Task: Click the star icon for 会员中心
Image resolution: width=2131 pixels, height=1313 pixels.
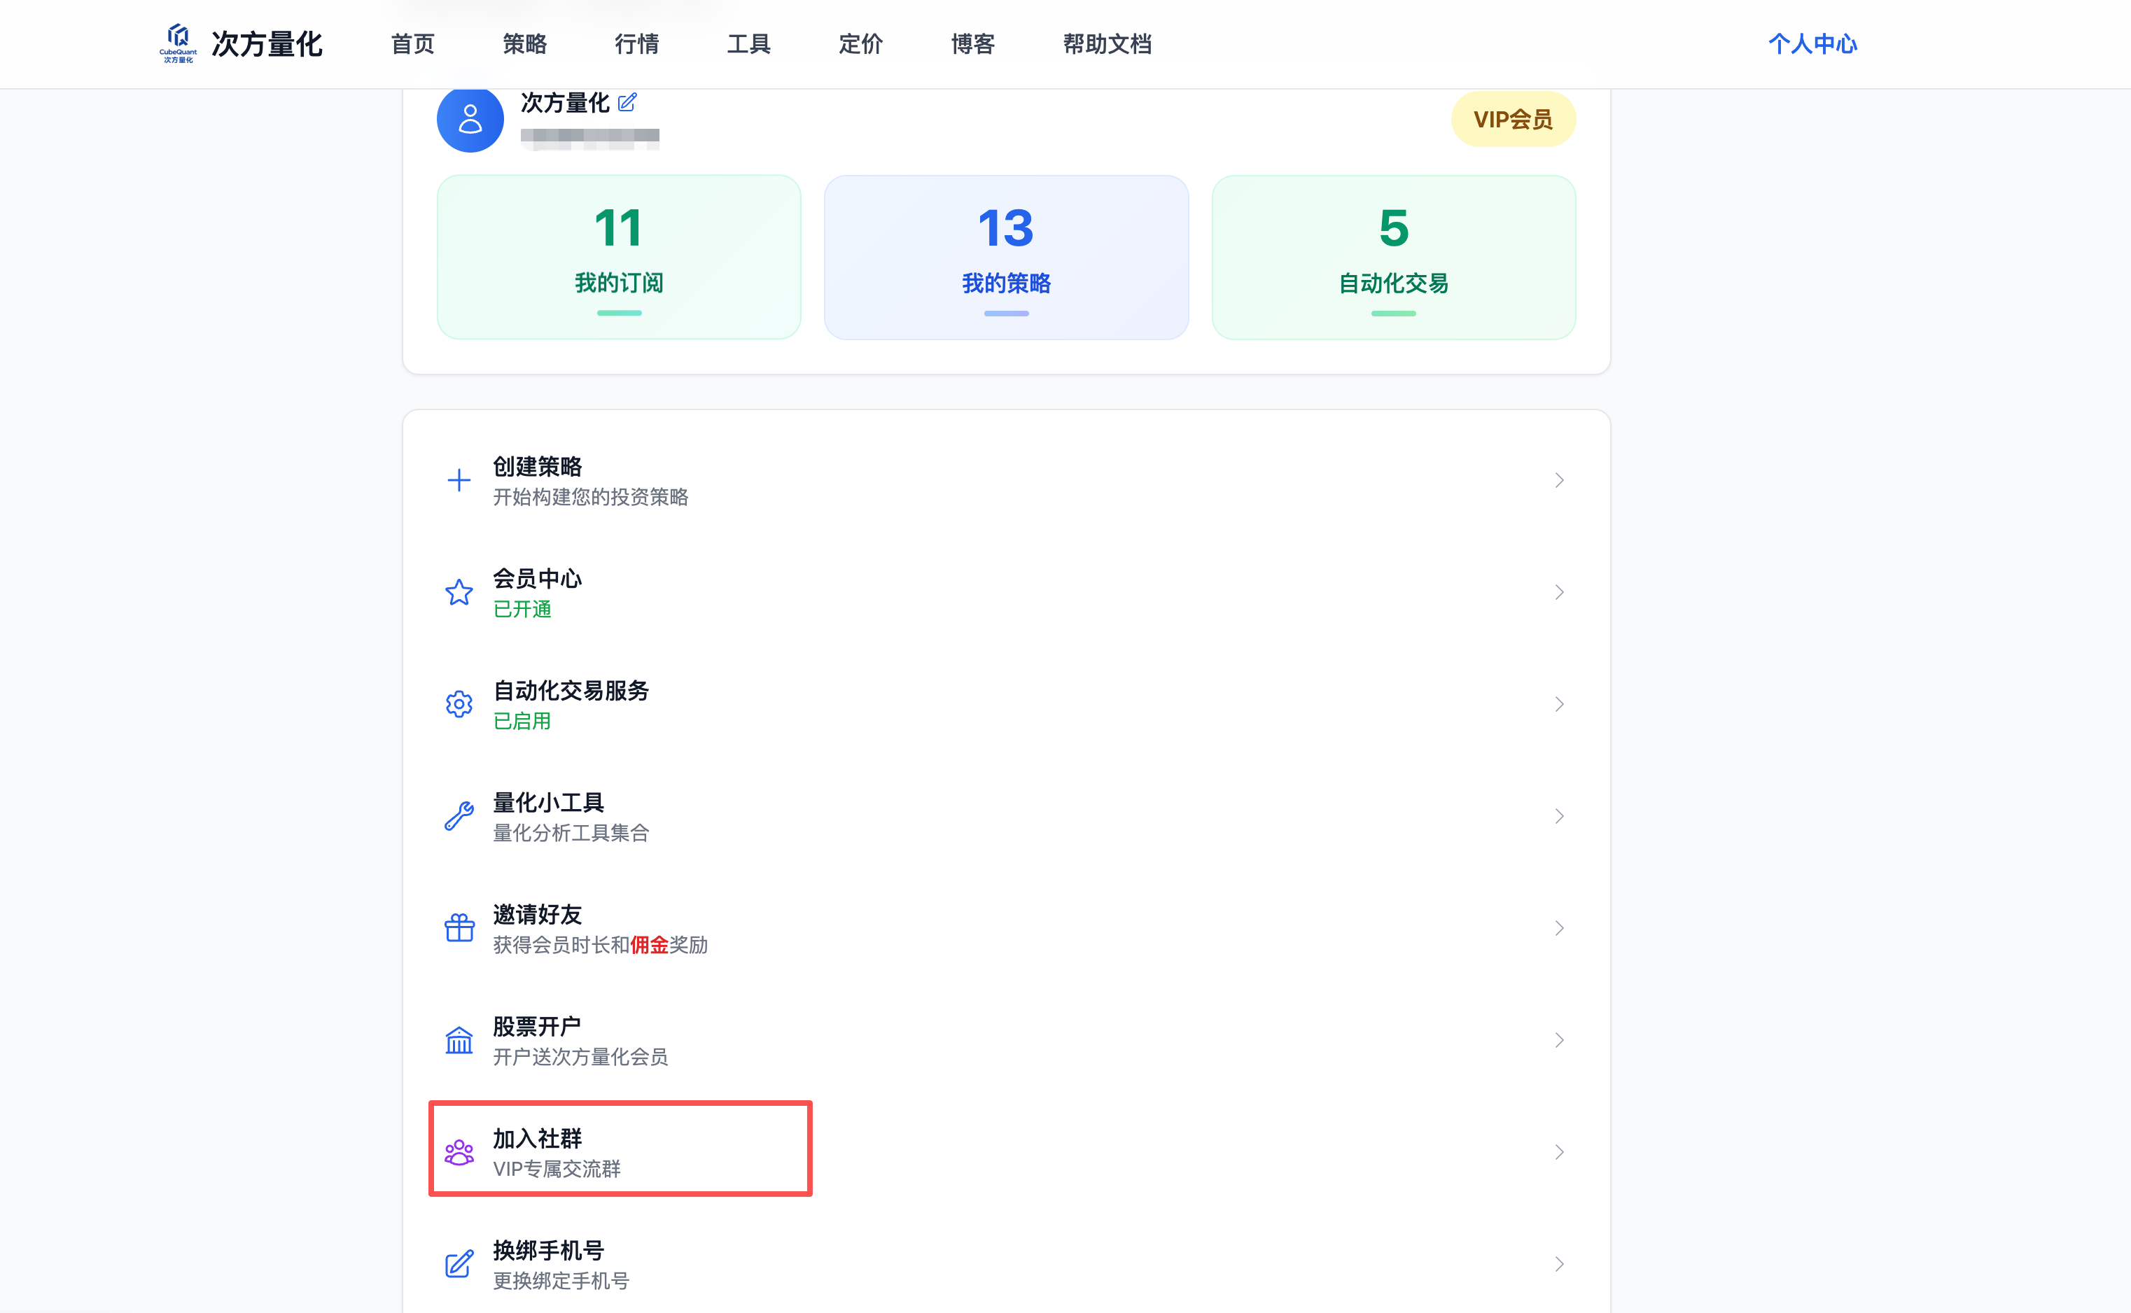Action: coord(459,592)
